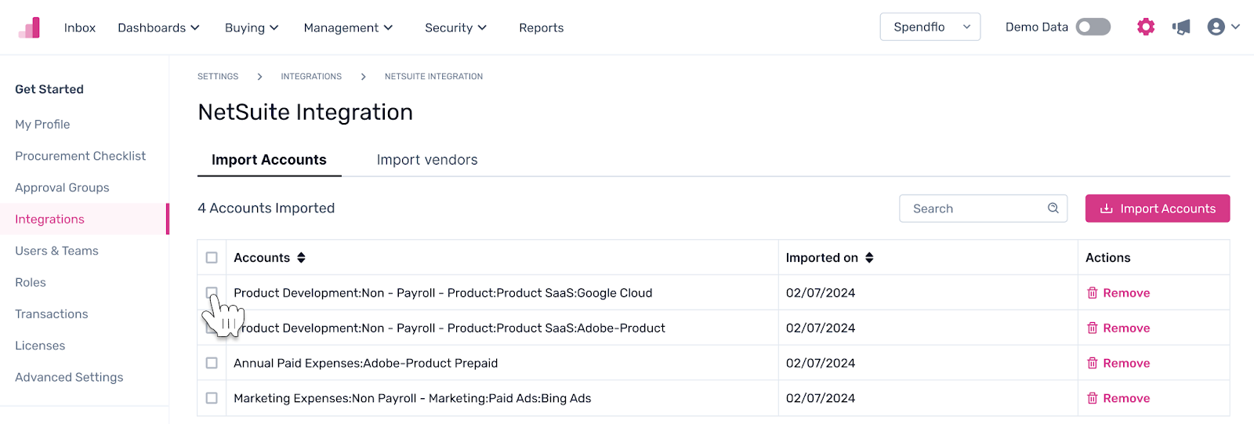Click the Actions column header
The height and width of the screenshot is (424, 1254).
(1108, 258)
